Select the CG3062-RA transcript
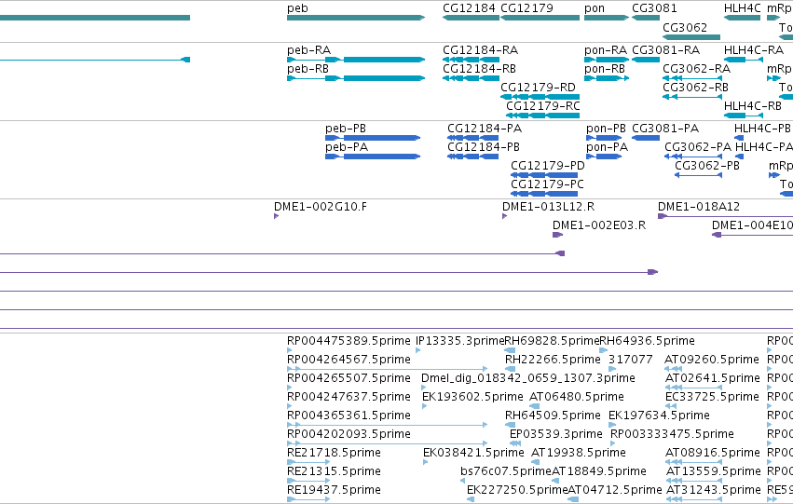The image size is (793, 504). point(696,69)
